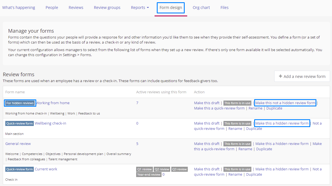
Task: Click the Q1 review tag
Action: click(145, 169)
